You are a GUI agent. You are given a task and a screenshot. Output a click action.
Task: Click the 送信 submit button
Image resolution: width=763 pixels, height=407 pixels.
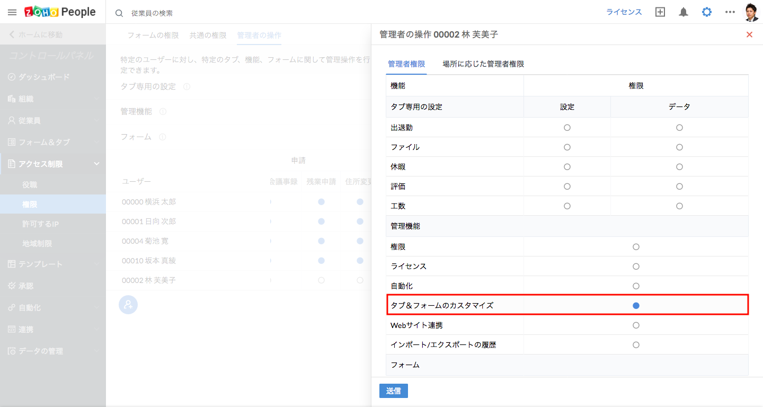pos(393,391)
